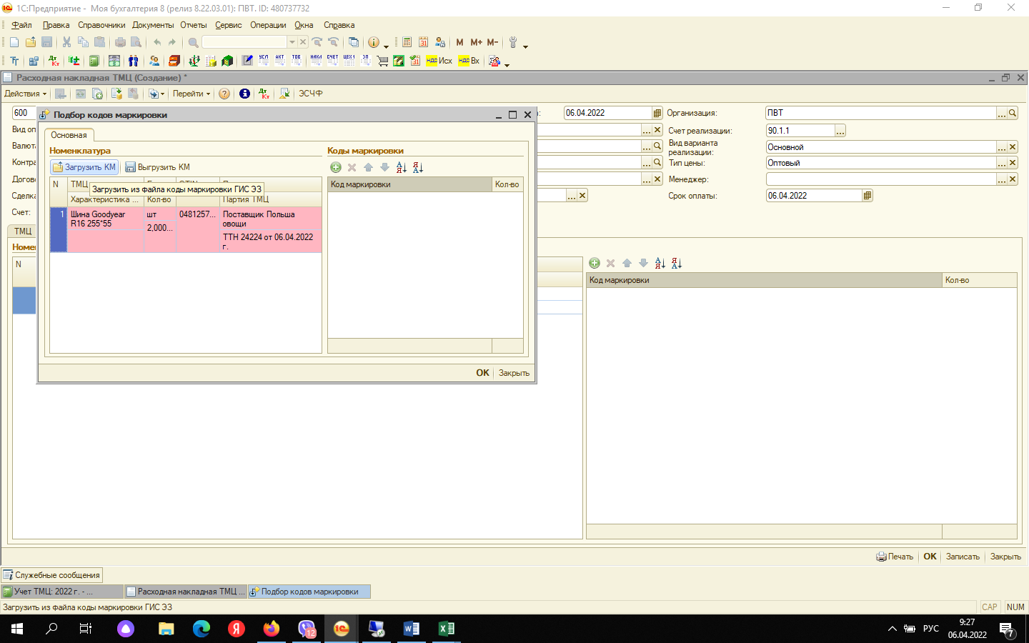1029x643 pixels.
Task: Click Выгрузить КМ to export marking codes
Action: pyautogui.click(x=158, y=167)
